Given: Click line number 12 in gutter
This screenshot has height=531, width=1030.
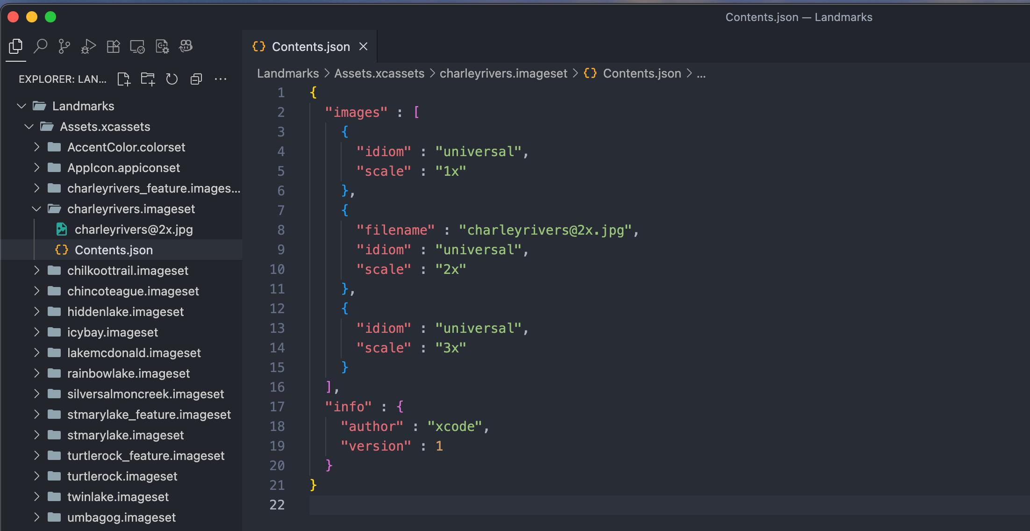Looking at the screenshot, I should [x=277, y=309].
